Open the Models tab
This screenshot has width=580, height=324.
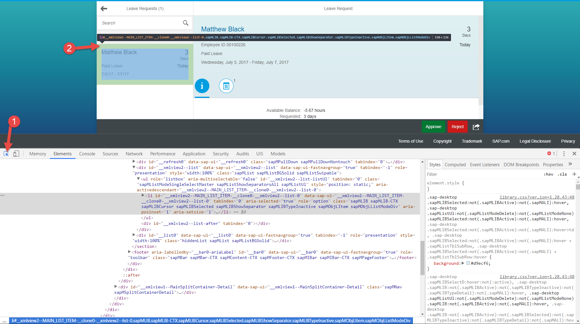[278, 154]
